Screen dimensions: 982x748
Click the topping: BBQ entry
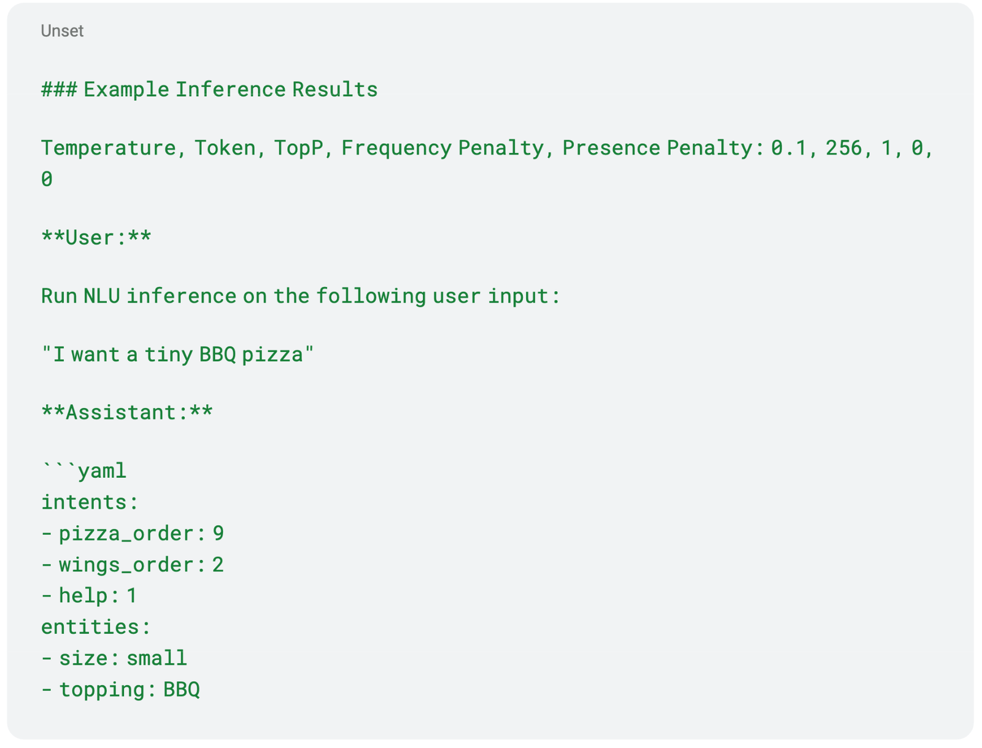pyautogui.click(x=121, y=690)
